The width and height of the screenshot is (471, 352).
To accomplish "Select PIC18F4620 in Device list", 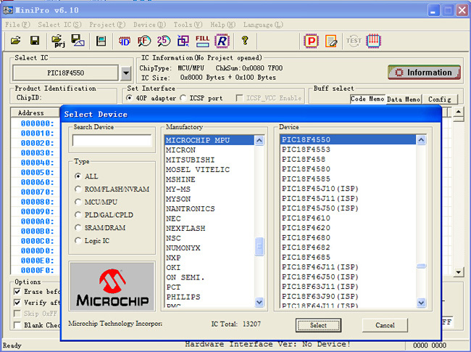I will click(349, 228).
